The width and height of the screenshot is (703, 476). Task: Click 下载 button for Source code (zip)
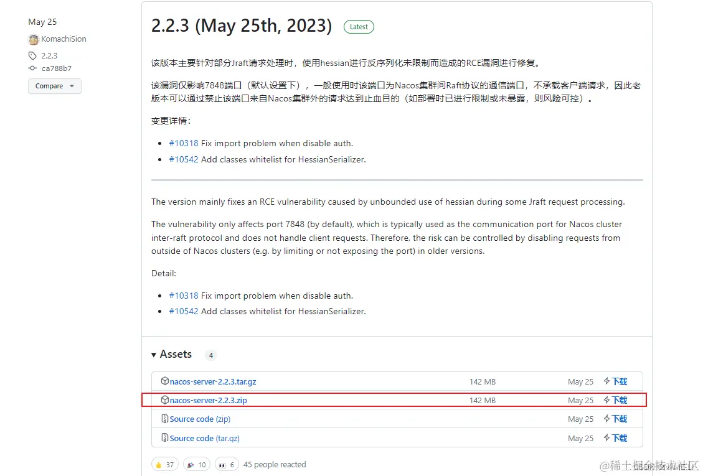620,419
